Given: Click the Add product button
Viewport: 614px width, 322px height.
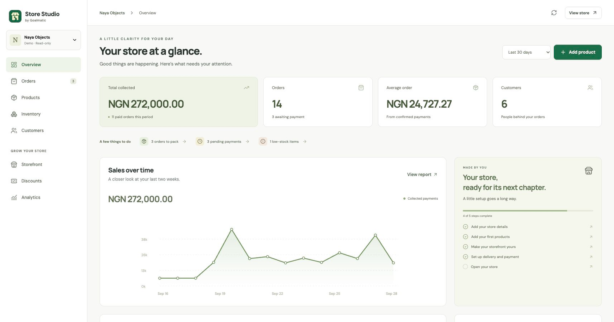Looking at the screenshot, I should click(578, 52).
